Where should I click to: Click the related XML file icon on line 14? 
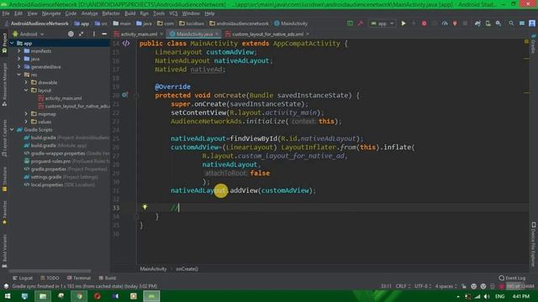point(126,43)
